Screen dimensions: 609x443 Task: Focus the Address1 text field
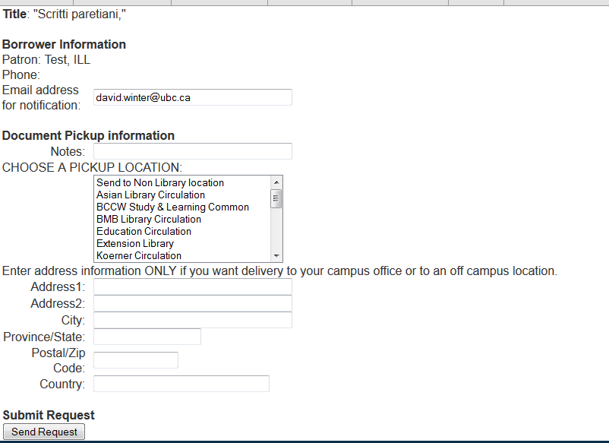pos(192,286)
